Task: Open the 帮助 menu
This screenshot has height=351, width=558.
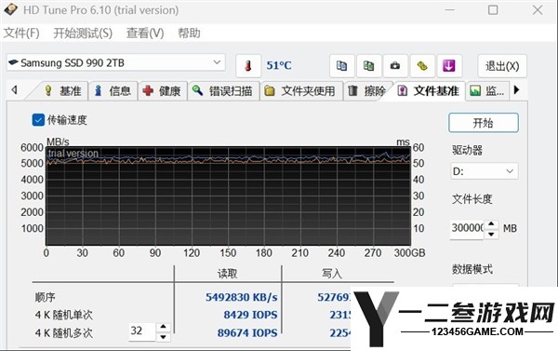Action: 189,34
